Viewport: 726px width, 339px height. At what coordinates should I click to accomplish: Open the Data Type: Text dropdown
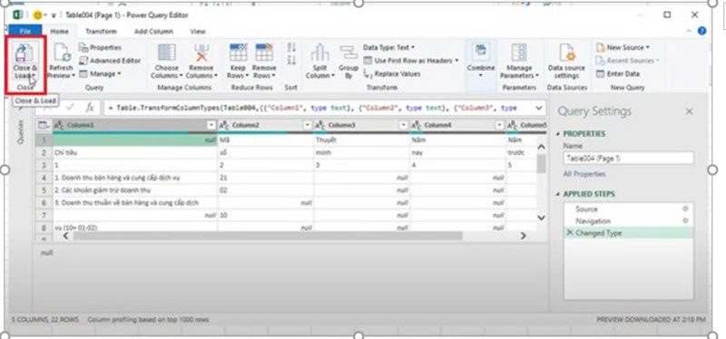pyautogui.click(x=389, y=47)
